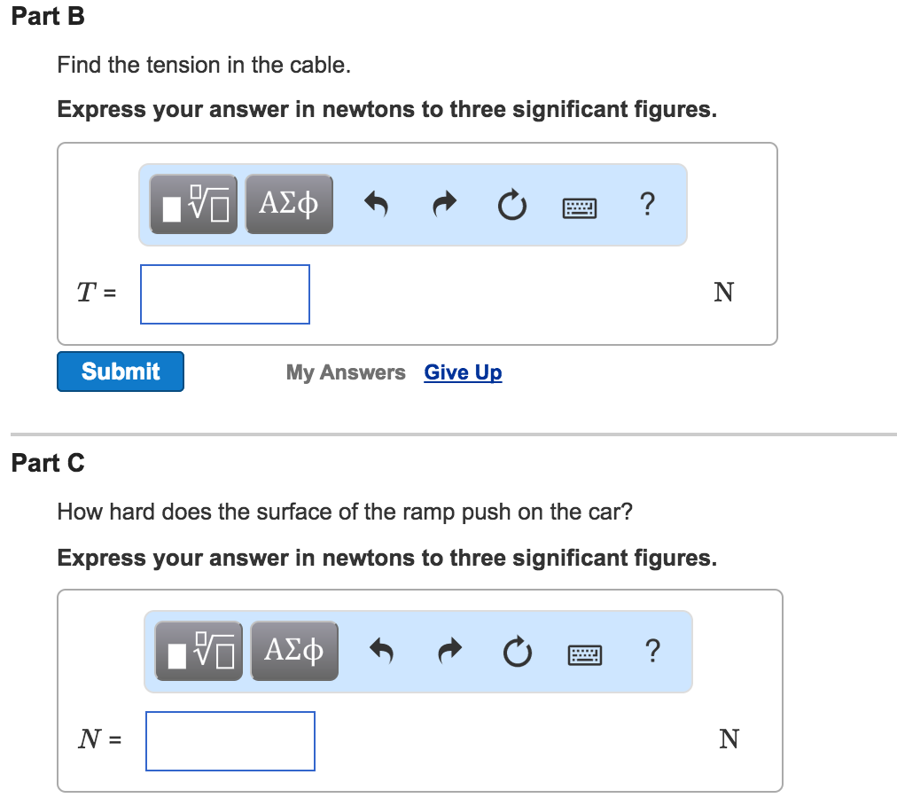The height and width of the screenshot is (798, 897).
Task: Open help question mark in Part B
Action: (647, 205)
